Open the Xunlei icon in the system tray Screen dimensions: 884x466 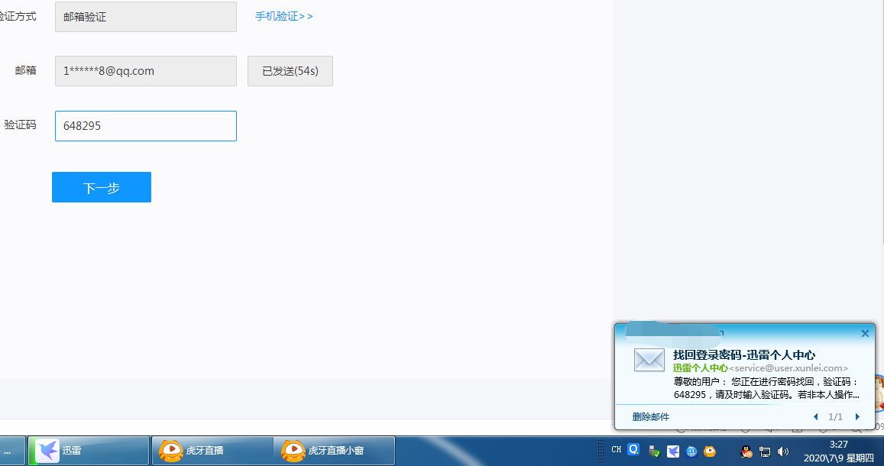tap(672, 451)
